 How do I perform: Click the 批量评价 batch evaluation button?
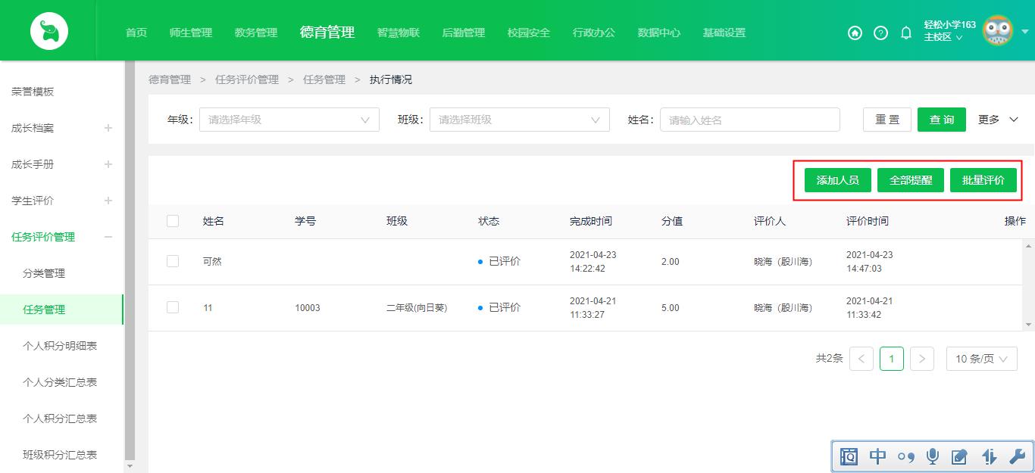point(983,179)
